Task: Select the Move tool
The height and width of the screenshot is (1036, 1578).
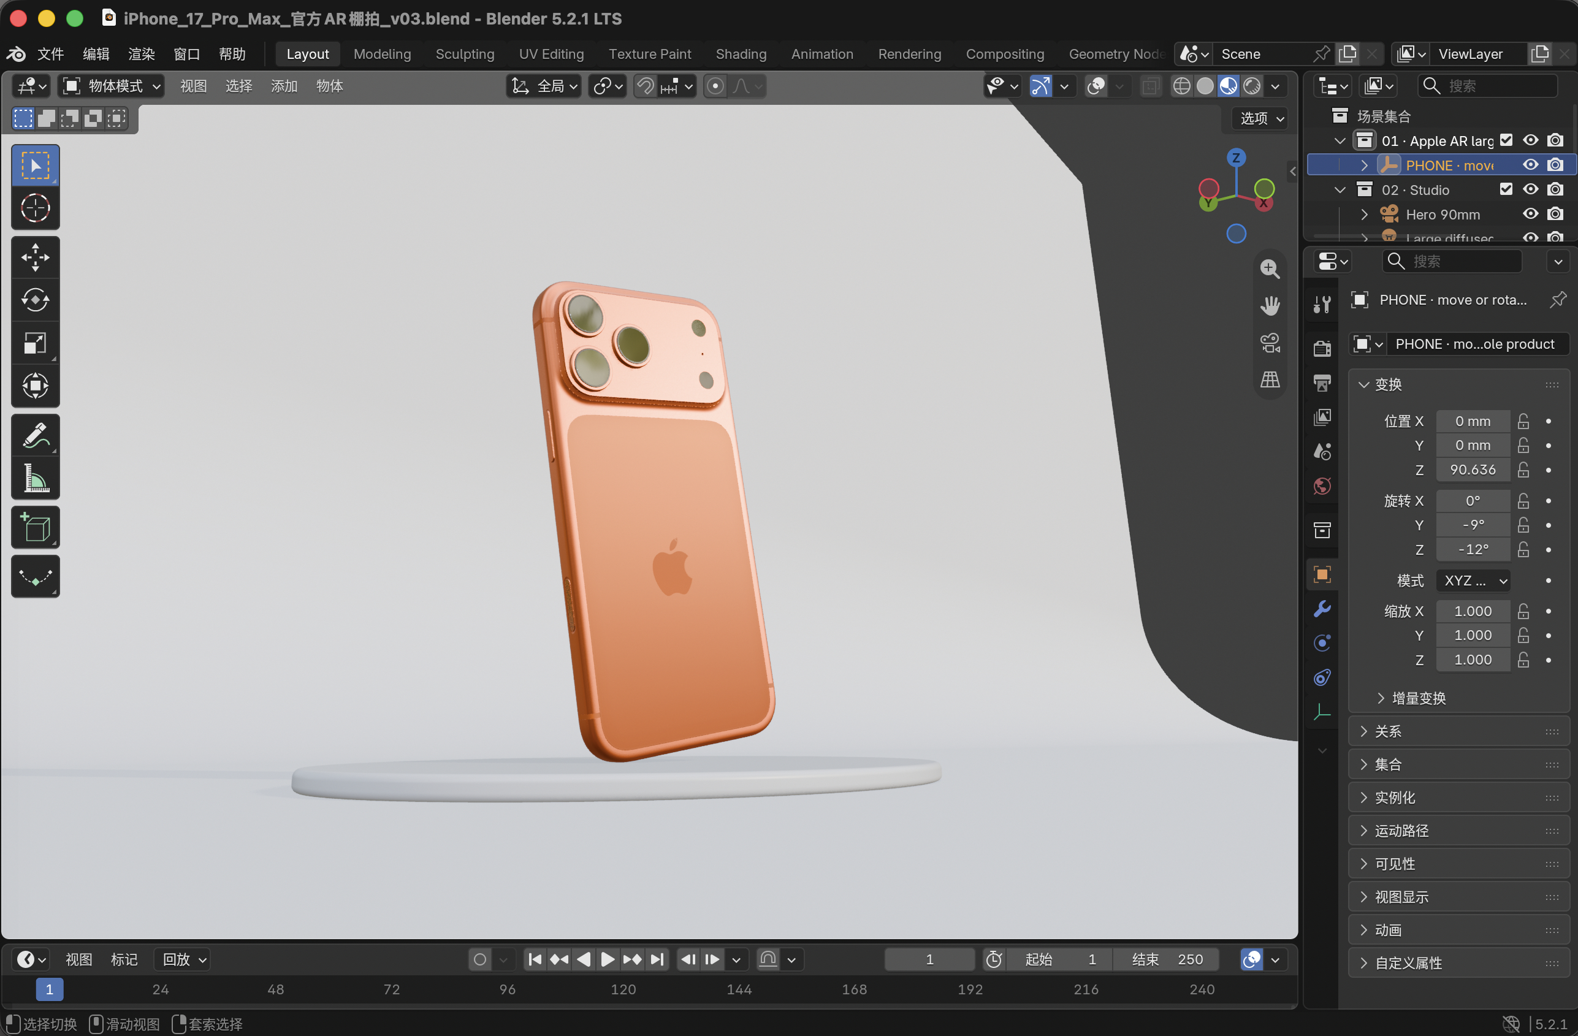Action: 35,258
